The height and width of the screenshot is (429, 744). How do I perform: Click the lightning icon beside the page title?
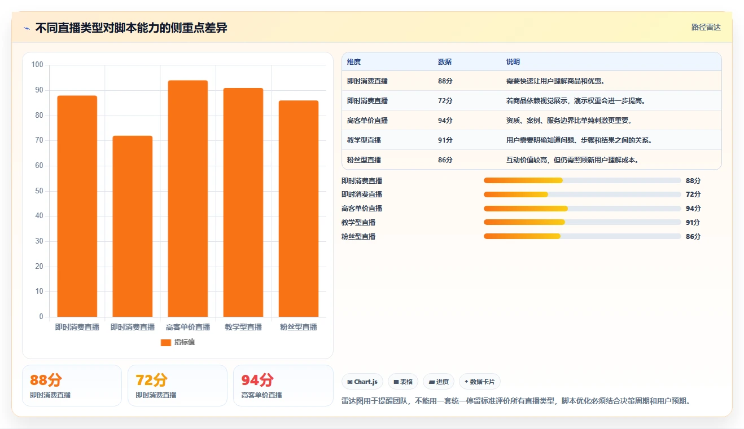[x=27, y=28]
